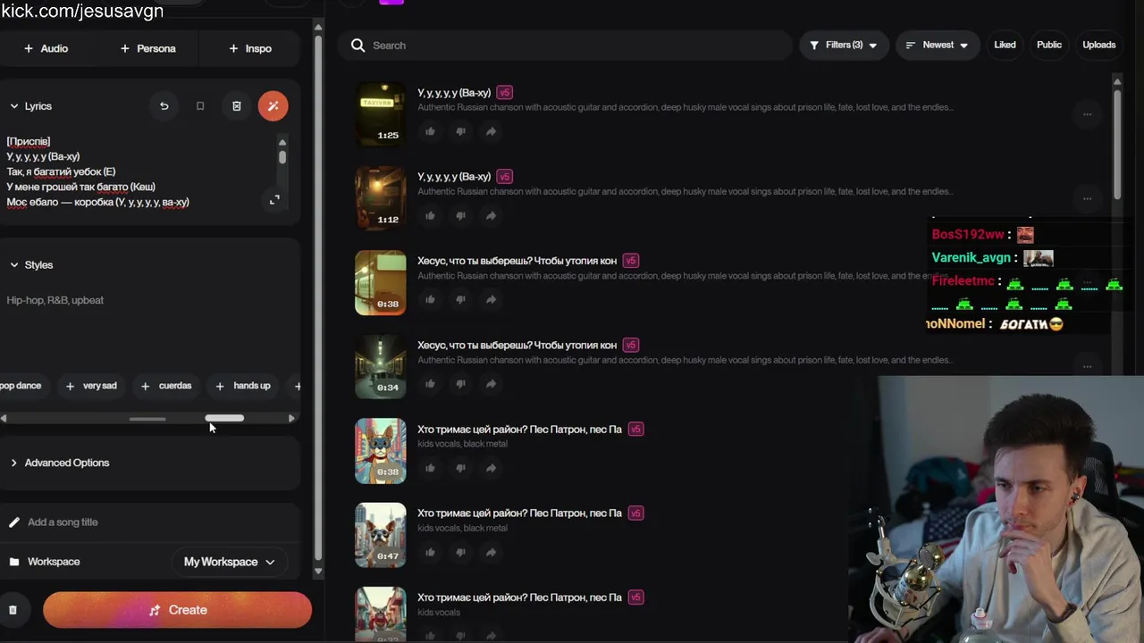Open more options for the 1:12 song
Screen dimensions: 1144x643
[1087, 198]
